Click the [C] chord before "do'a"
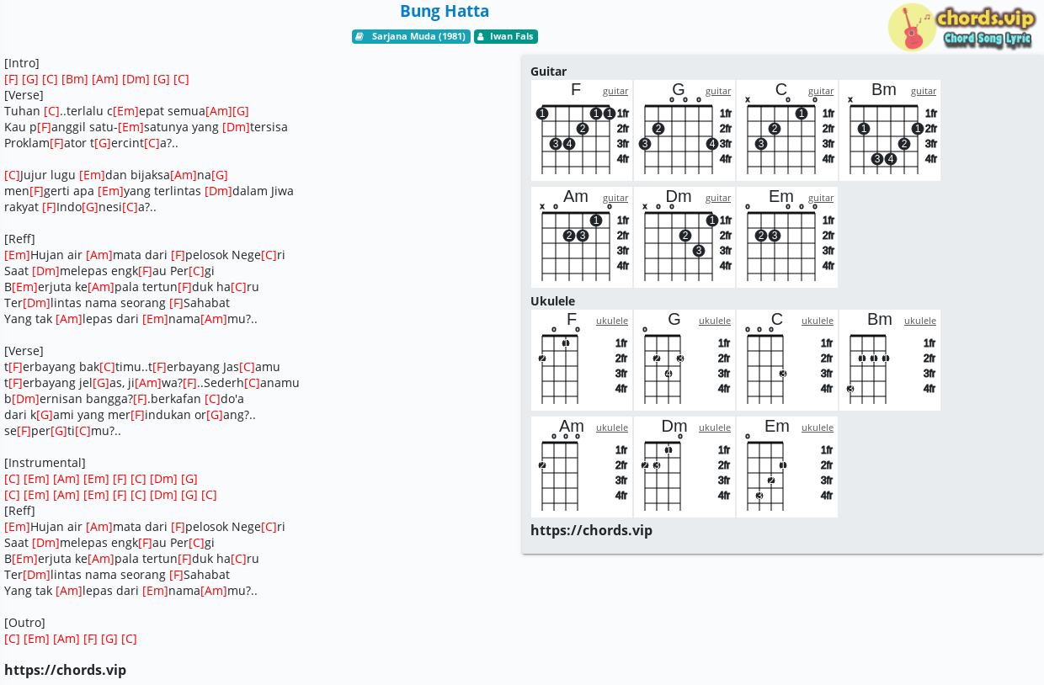The image size is (1044, 685). (x=212, y=399)
